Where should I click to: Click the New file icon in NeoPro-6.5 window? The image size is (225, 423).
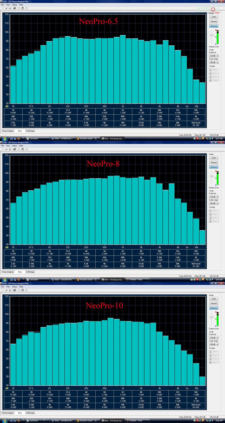click(x=3, y=8)
